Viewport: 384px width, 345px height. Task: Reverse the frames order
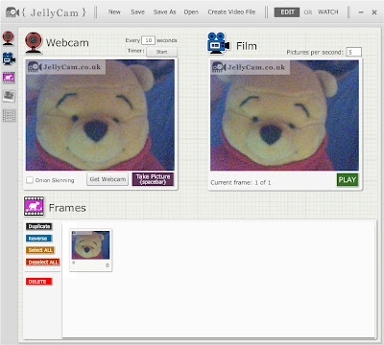point(38,239)
